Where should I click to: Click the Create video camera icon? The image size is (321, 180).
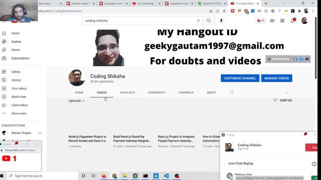pyautogui.click(x=272, y=20)
